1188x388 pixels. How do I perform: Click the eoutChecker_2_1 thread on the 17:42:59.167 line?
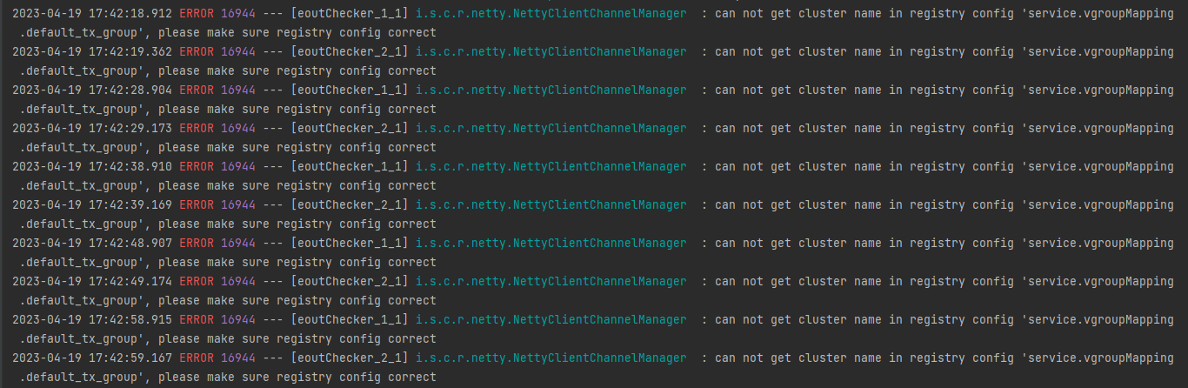pyautogui.click(x=350, y=358)
